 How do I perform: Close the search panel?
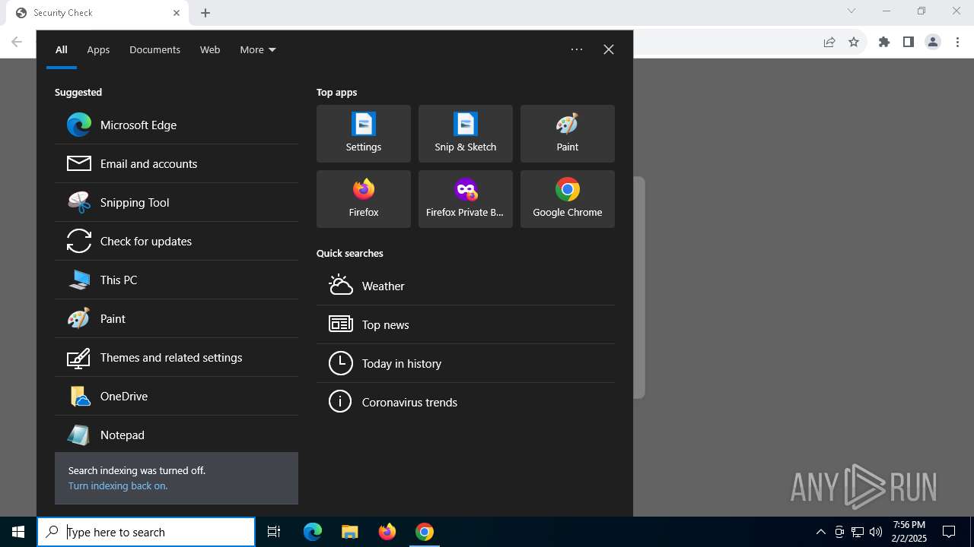(609, 49)
